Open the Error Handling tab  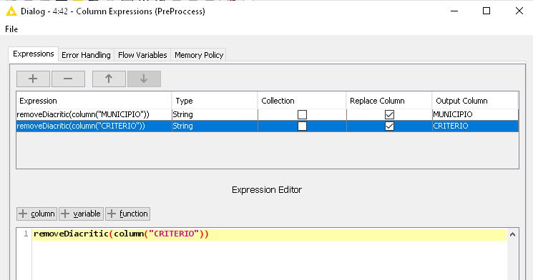[86, 55]
